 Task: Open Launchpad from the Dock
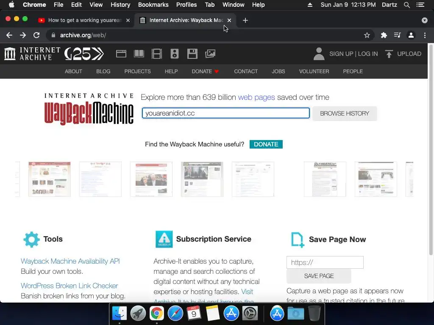[x=138, y=314]
